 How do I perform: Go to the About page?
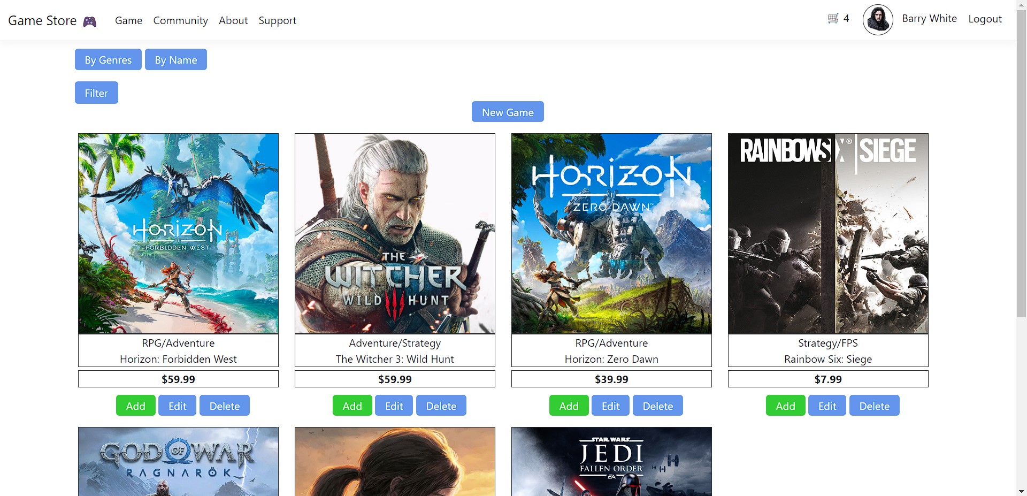click(x=233, y=20)
